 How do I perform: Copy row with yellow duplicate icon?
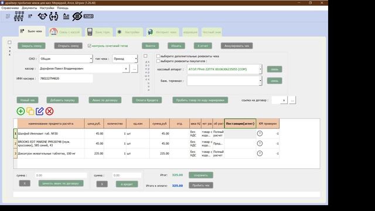pos(30,111)
